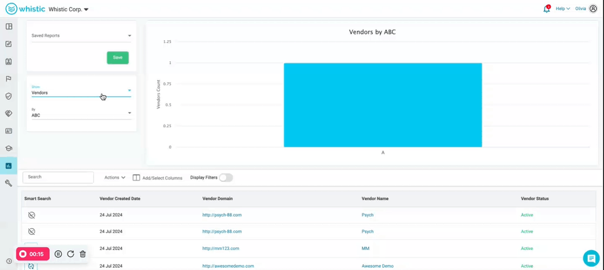Click the Add/Select Columns icon
This screenshot has height=270, width=604.
136,178
